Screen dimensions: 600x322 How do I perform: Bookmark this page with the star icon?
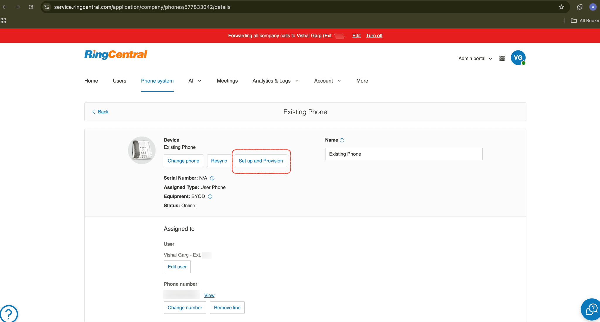(561, 7)
